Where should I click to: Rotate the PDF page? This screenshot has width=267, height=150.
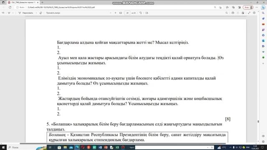pos(141,13)
